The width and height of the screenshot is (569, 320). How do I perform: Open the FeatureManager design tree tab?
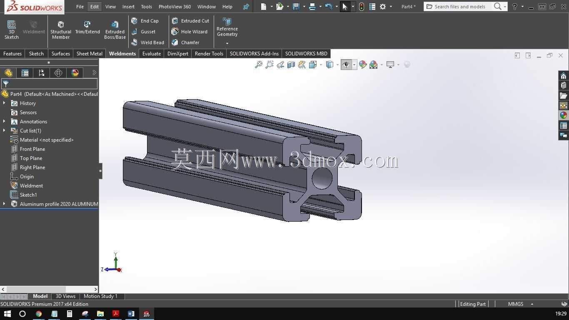click(8, 73)
